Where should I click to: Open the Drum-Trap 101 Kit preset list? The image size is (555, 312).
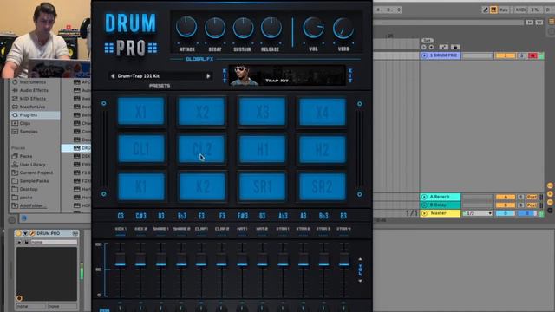[x=160, y=76]
